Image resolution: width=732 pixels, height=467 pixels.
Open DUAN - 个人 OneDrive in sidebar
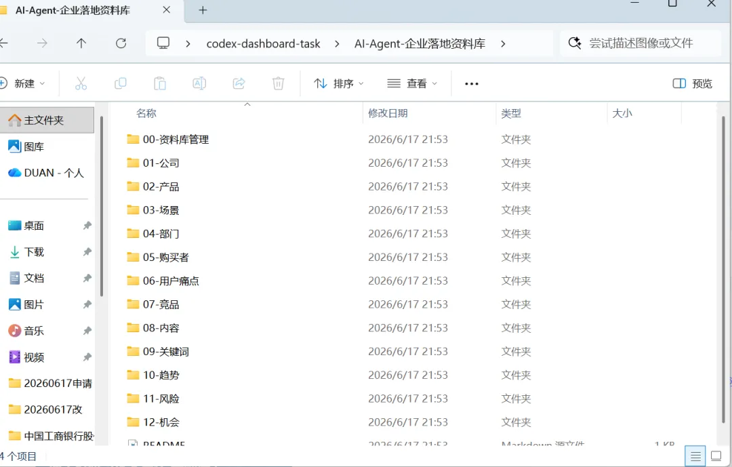(x=47, y=173)
